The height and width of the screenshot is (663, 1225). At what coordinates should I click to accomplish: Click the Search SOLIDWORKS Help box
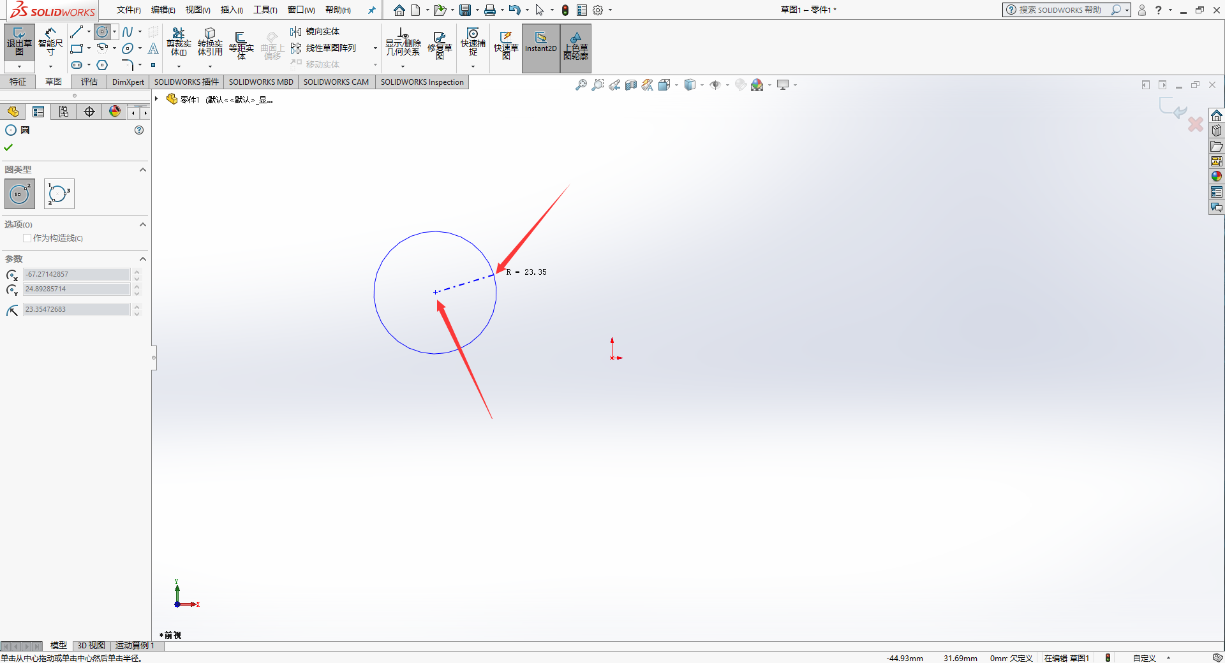(1059, 10)
